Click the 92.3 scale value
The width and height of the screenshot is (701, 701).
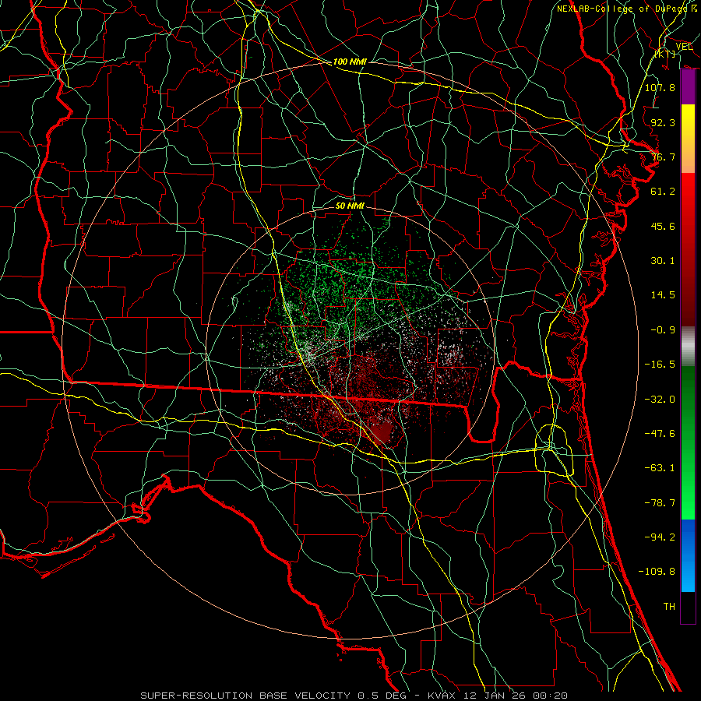663,122
